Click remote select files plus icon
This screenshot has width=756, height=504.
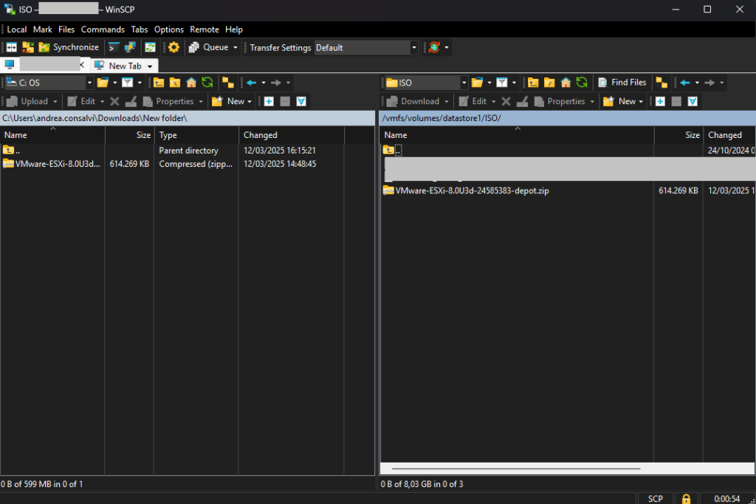pyautogui.click(x=661, y=101)
